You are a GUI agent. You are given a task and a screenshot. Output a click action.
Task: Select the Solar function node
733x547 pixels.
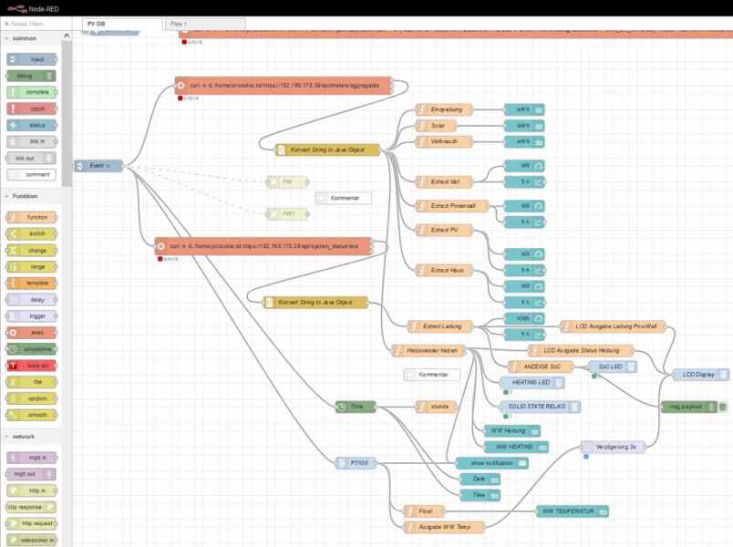click(436, 125)
